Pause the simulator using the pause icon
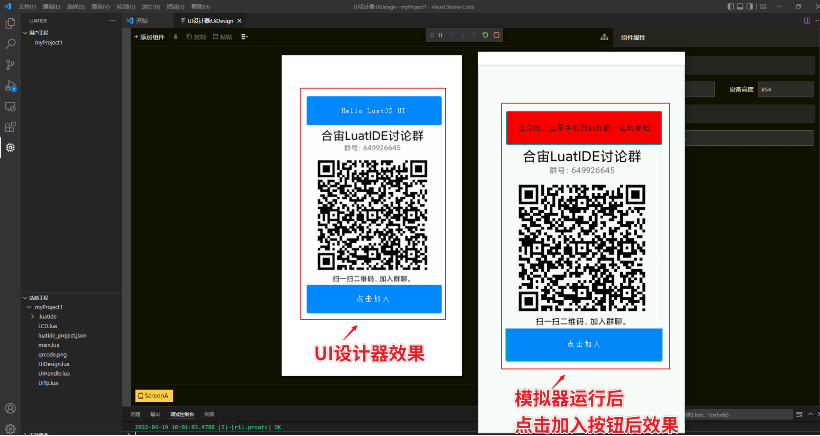 click(x=440, y=35)
